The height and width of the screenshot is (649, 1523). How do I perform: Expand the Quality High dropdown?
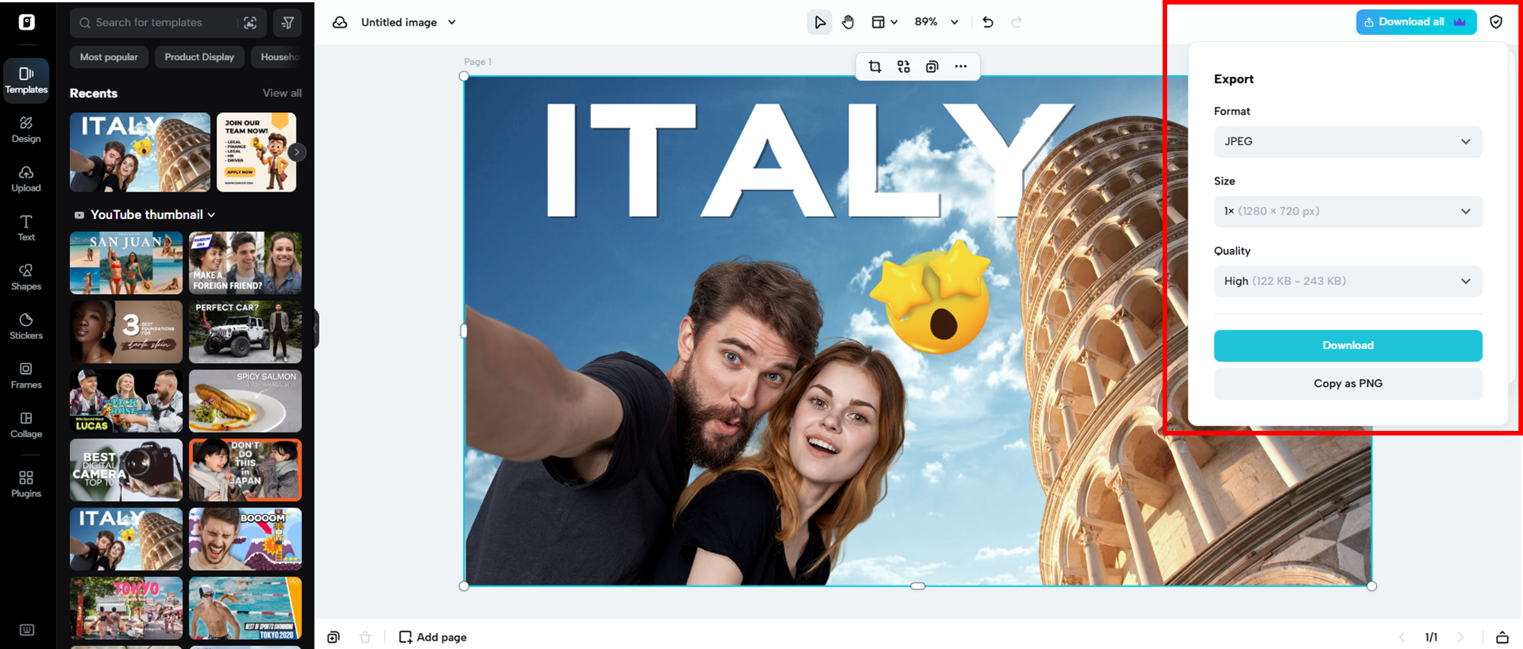(x=1347, y=281)
